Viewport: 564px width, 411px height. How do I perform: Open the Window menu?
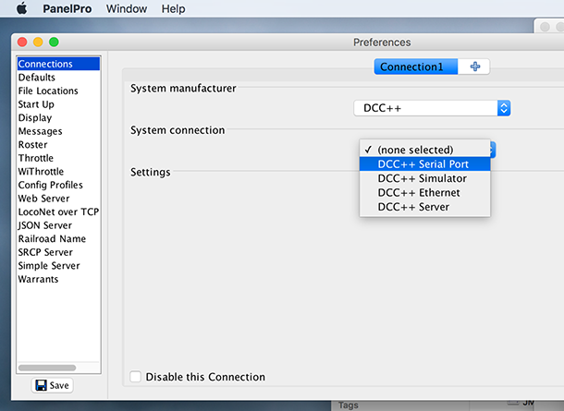[x=127, y=8]
